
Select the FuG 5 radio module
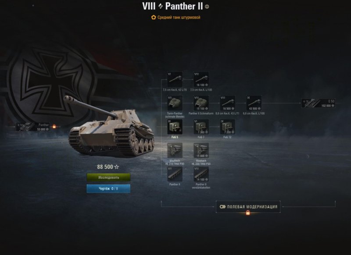(x=175, y=127)
